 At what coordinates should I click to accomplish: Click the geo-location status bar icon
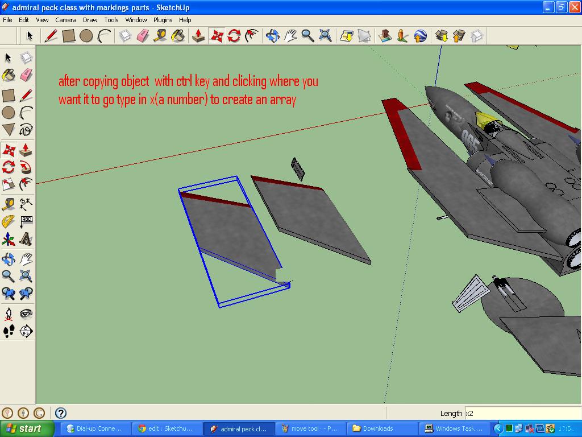point(7,413)
